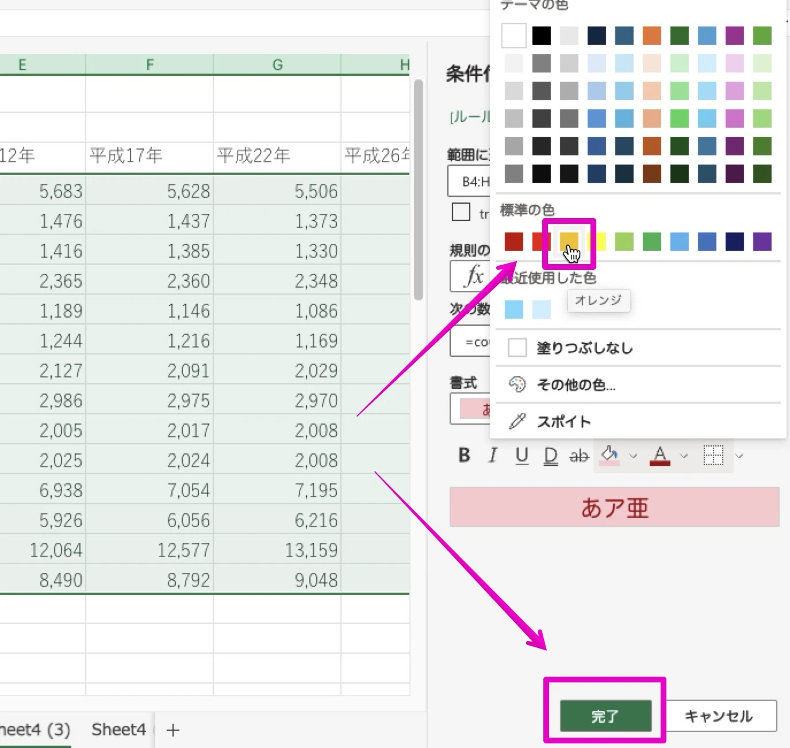The image size is (790, 748).
Task: Click the あア亜 format preview box
Action: coord(615,507)
